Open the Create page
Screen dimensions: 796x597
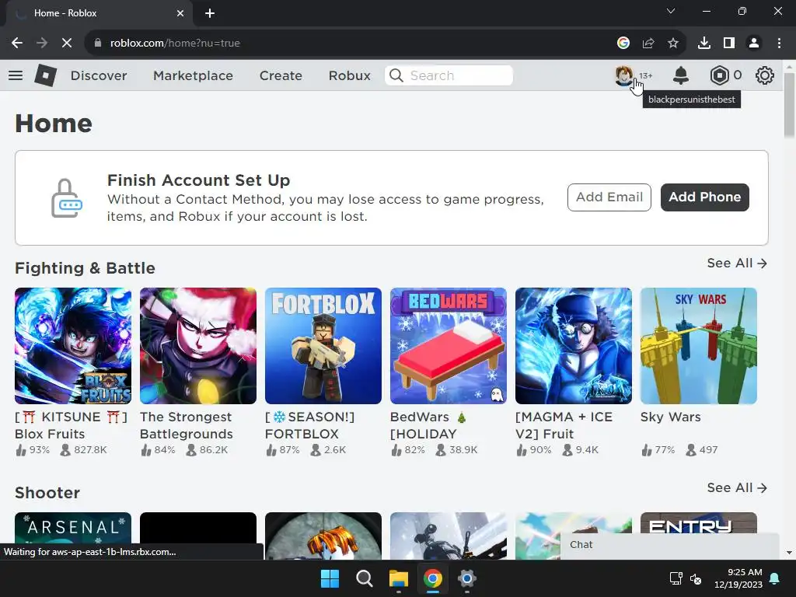(x=281, y=75)
